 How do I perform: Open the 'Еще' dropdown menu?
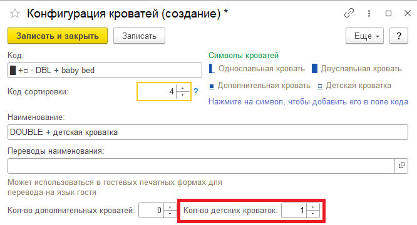point(364,36)
